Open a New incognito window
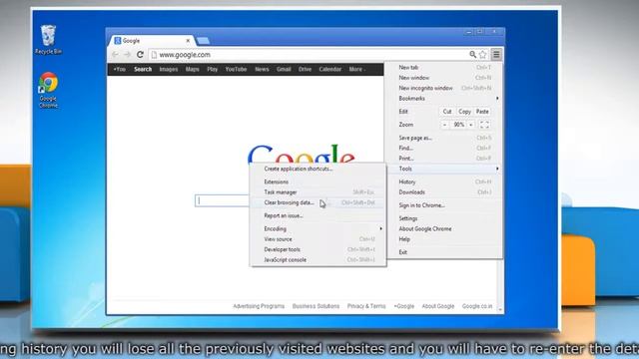The width and height of the screenshot is (639, 359). click(444, 88)
